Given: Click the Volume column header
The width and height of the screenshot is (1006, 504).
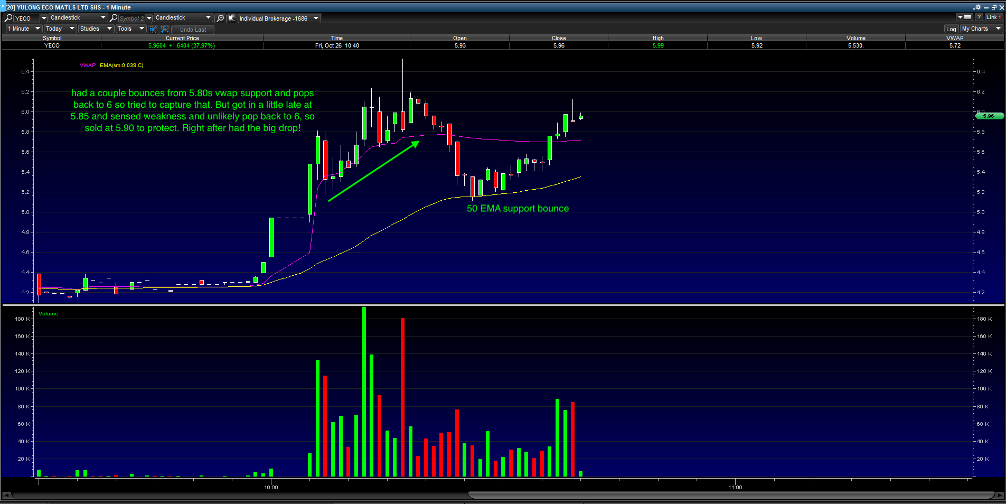Looking at the screenshot, I should pos(856,38).
